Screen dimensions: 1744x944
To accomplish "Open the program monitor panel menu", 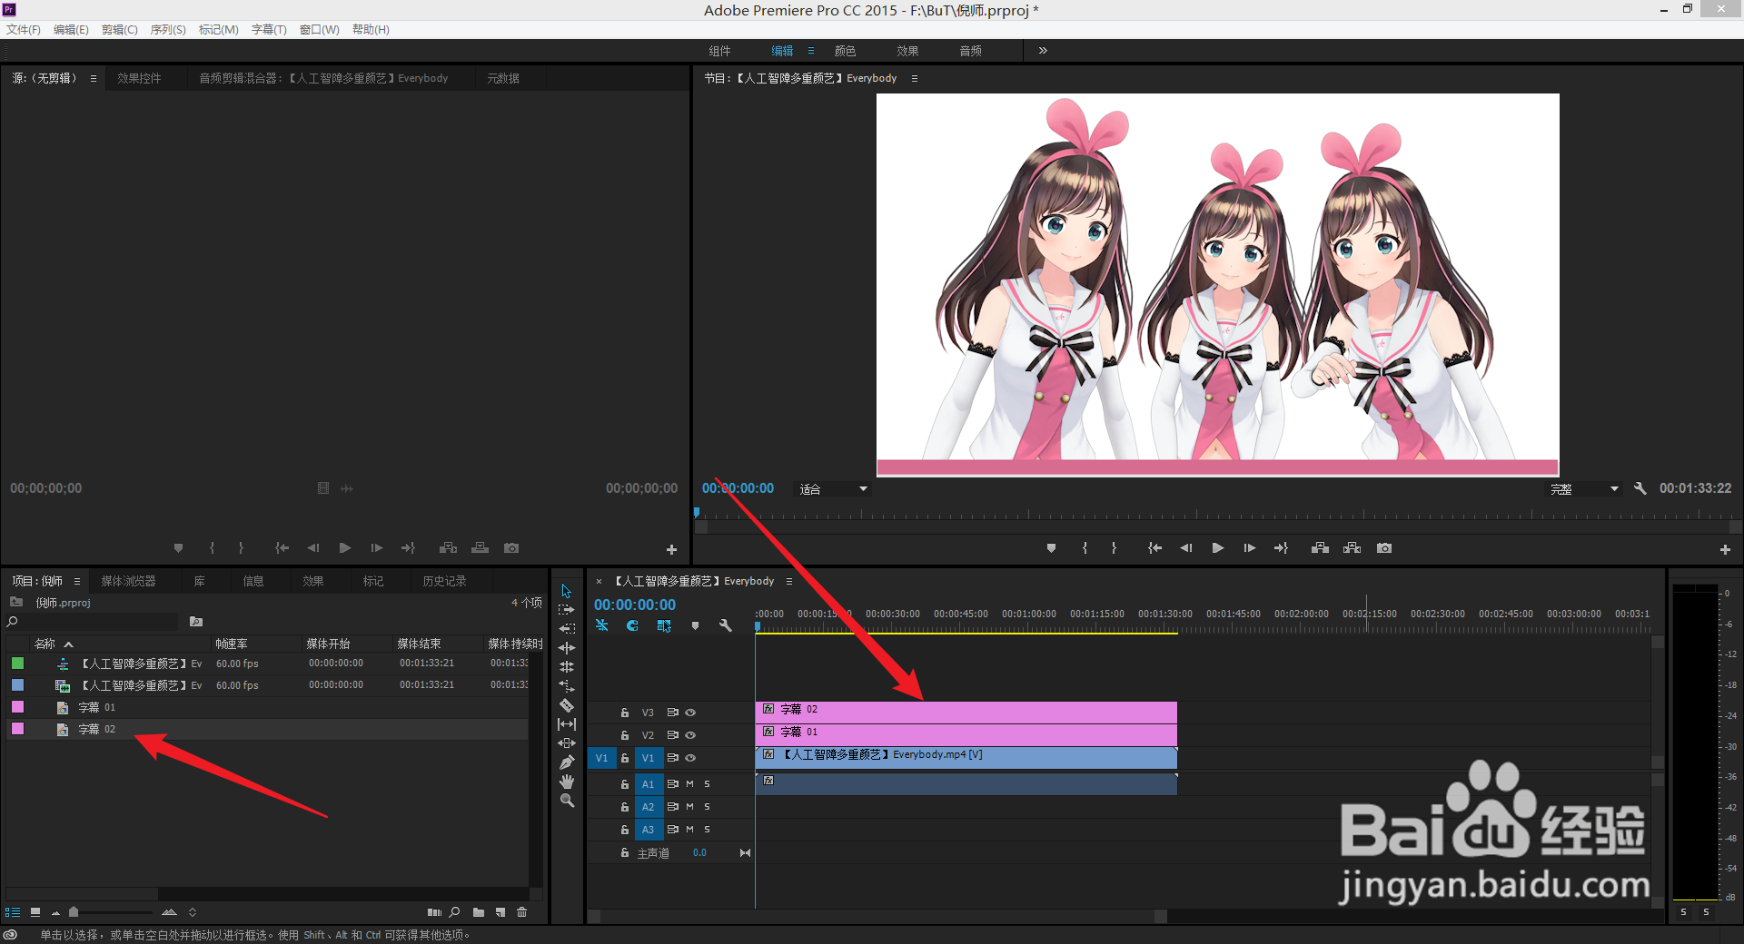I will 915,78.
